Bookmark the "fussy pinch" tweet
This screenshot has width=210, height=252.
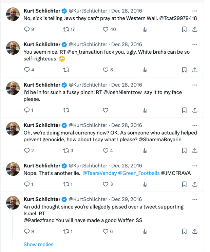pos(184,110)
